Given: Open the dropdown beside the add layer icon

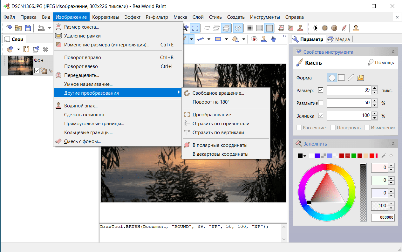Looking at the screenshot, I should 18,49.
